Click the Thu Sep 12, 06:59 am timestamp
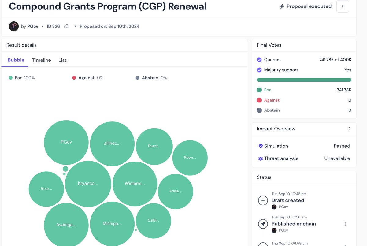This screenshot has height=246, width=367. (289, 244)
